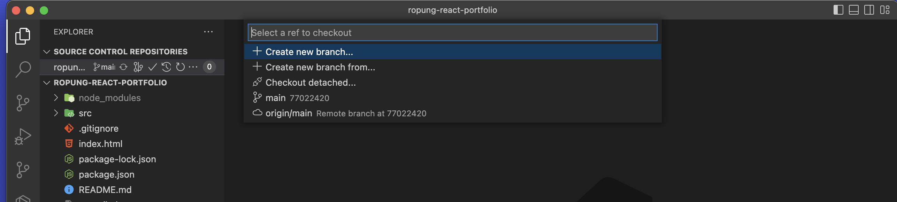This screenshot has height=202, width=897.
Task: Toggle the secondary side bar layout icon
Action: pos(869,10)
